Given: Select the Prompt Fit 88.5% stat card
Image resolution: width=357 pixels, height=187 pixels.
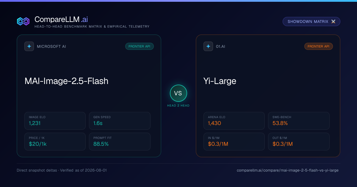Looking at the screenshot, I should pyautogui.click(x=120, y=142).
